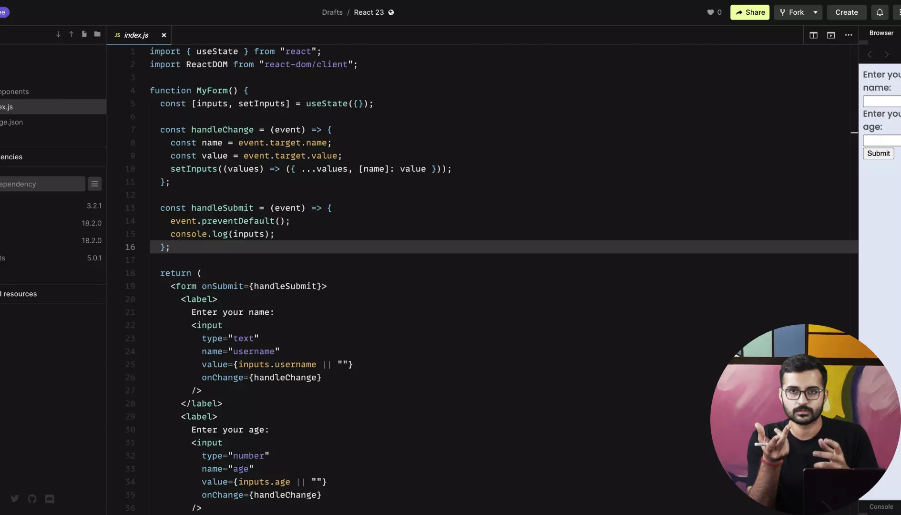Open the notifications bell
This screenshot has width=901, height=515.
point(880,12)
